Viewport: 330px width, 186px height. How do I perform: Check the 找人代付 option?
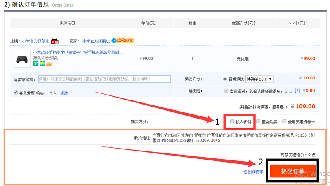click(232, 121)
